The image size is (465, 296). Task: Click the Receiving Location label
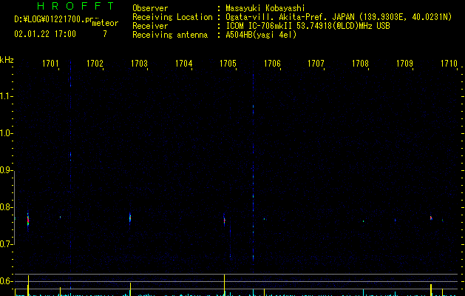click(x=172, y=17)
